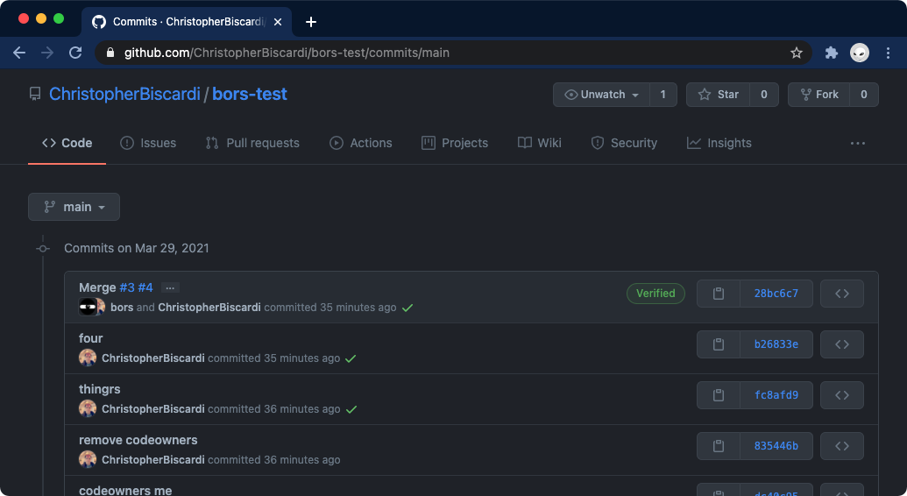The width and height of the screenshot is (907, 496).
Task: Browse repository at commit 835446b
Action: [841, 446]
